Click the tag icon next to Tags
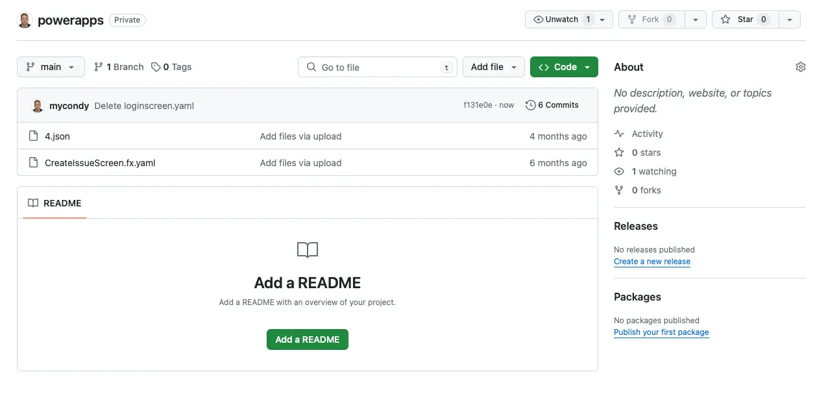This screenshot has height=394, width=828. pyautogui.click(x=156, y=67)
